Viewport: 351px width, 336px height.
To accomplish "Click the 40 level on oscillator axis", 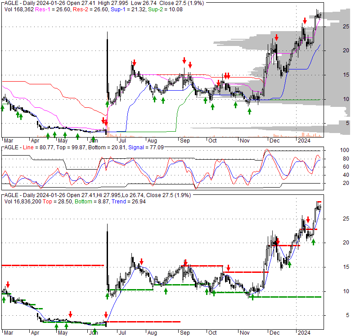I will (x=346, y=175).
